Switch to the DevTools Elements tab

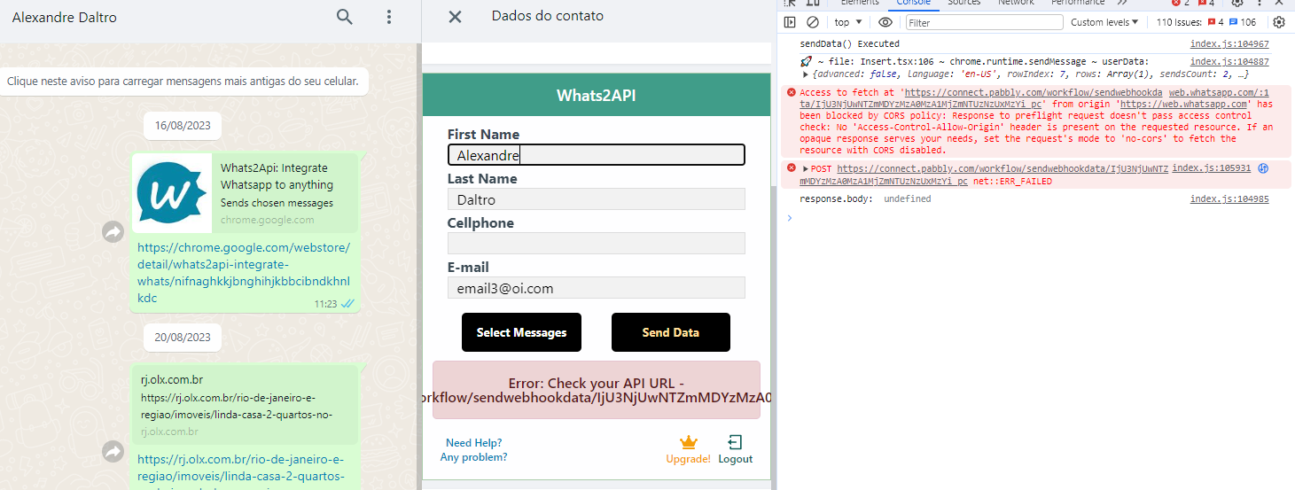coord(859,3)
